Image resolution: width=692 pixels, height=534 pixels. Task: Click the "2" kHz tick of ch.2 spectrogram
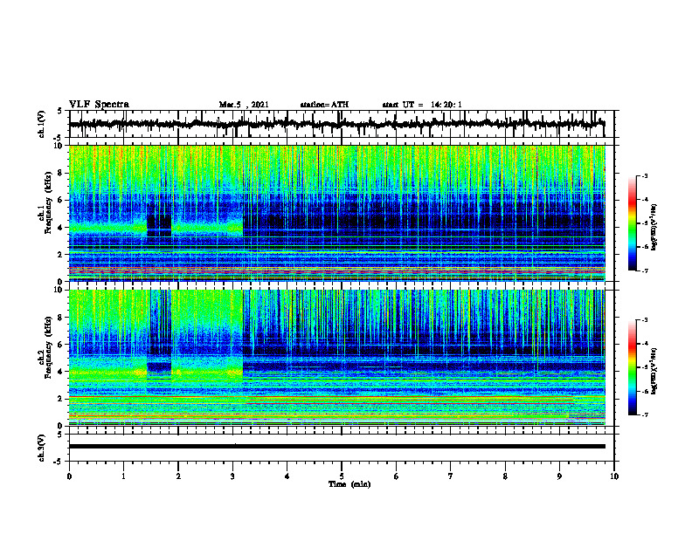(60, 399)
